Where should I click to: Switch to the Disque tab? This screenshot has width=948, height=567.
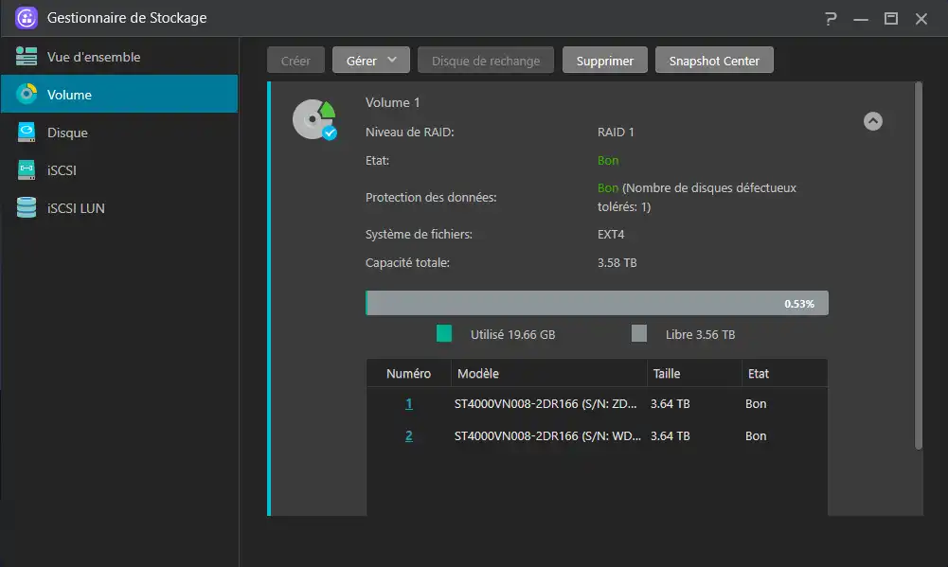click(71, 133)
